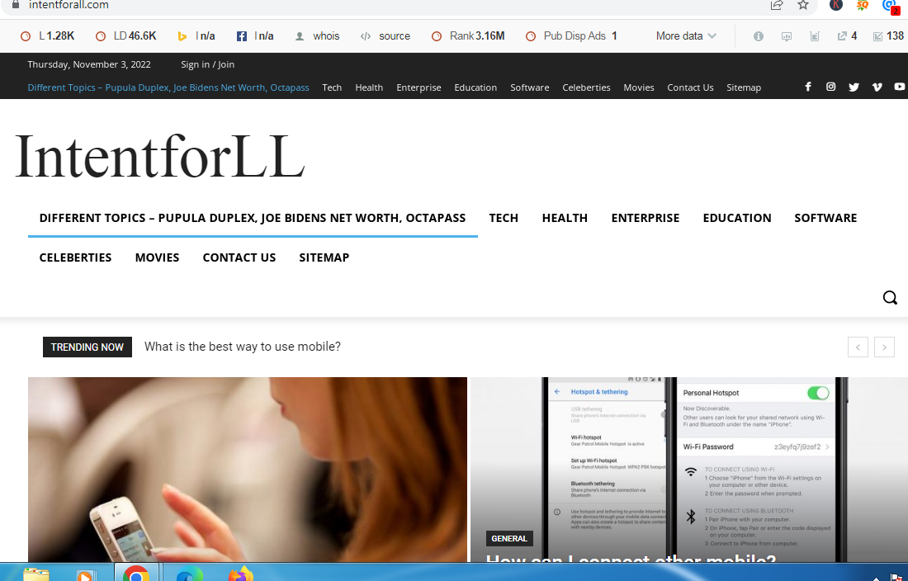Viewport: 908px width, 581px height.
Task: Bookmark this page with the star icon
Action: [x=803, y=5]
